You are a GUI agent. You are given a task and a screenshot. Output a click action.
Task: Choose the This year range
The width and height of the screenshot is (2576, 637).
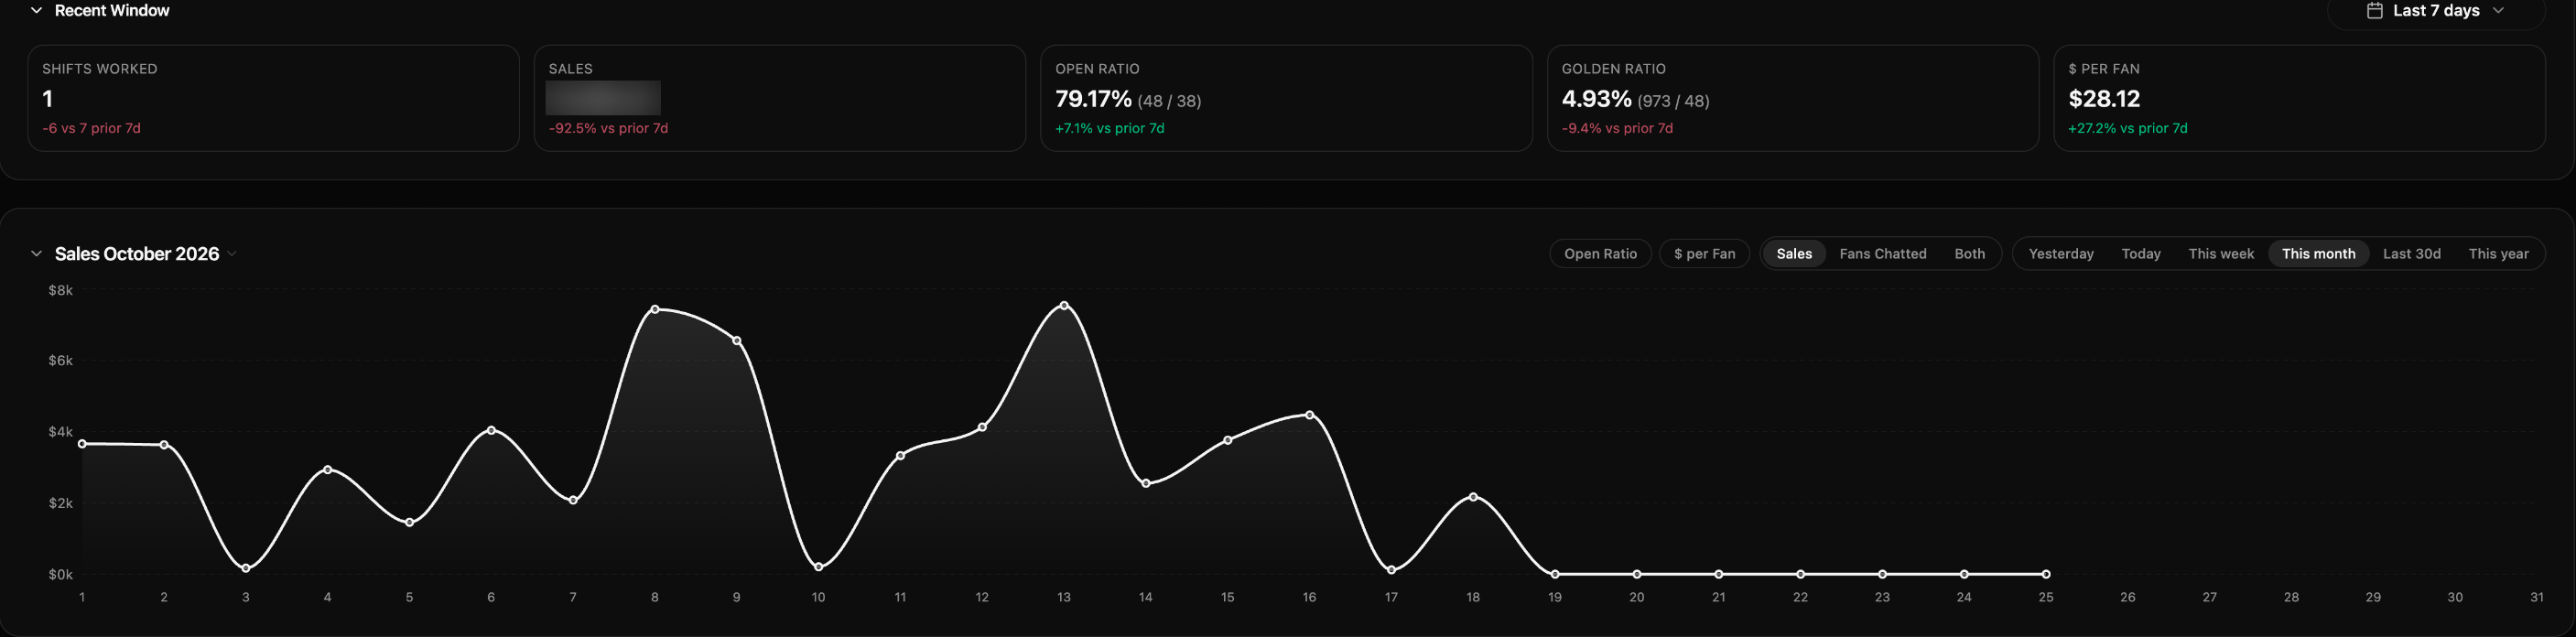point(2498,254)
